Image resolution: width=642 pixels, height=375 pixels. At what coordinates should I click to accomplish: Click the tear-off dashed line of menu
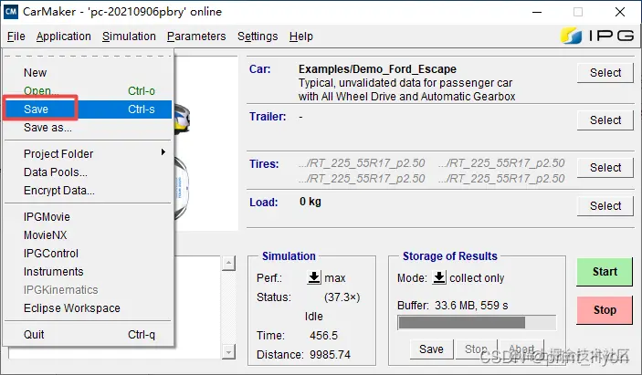88,56
